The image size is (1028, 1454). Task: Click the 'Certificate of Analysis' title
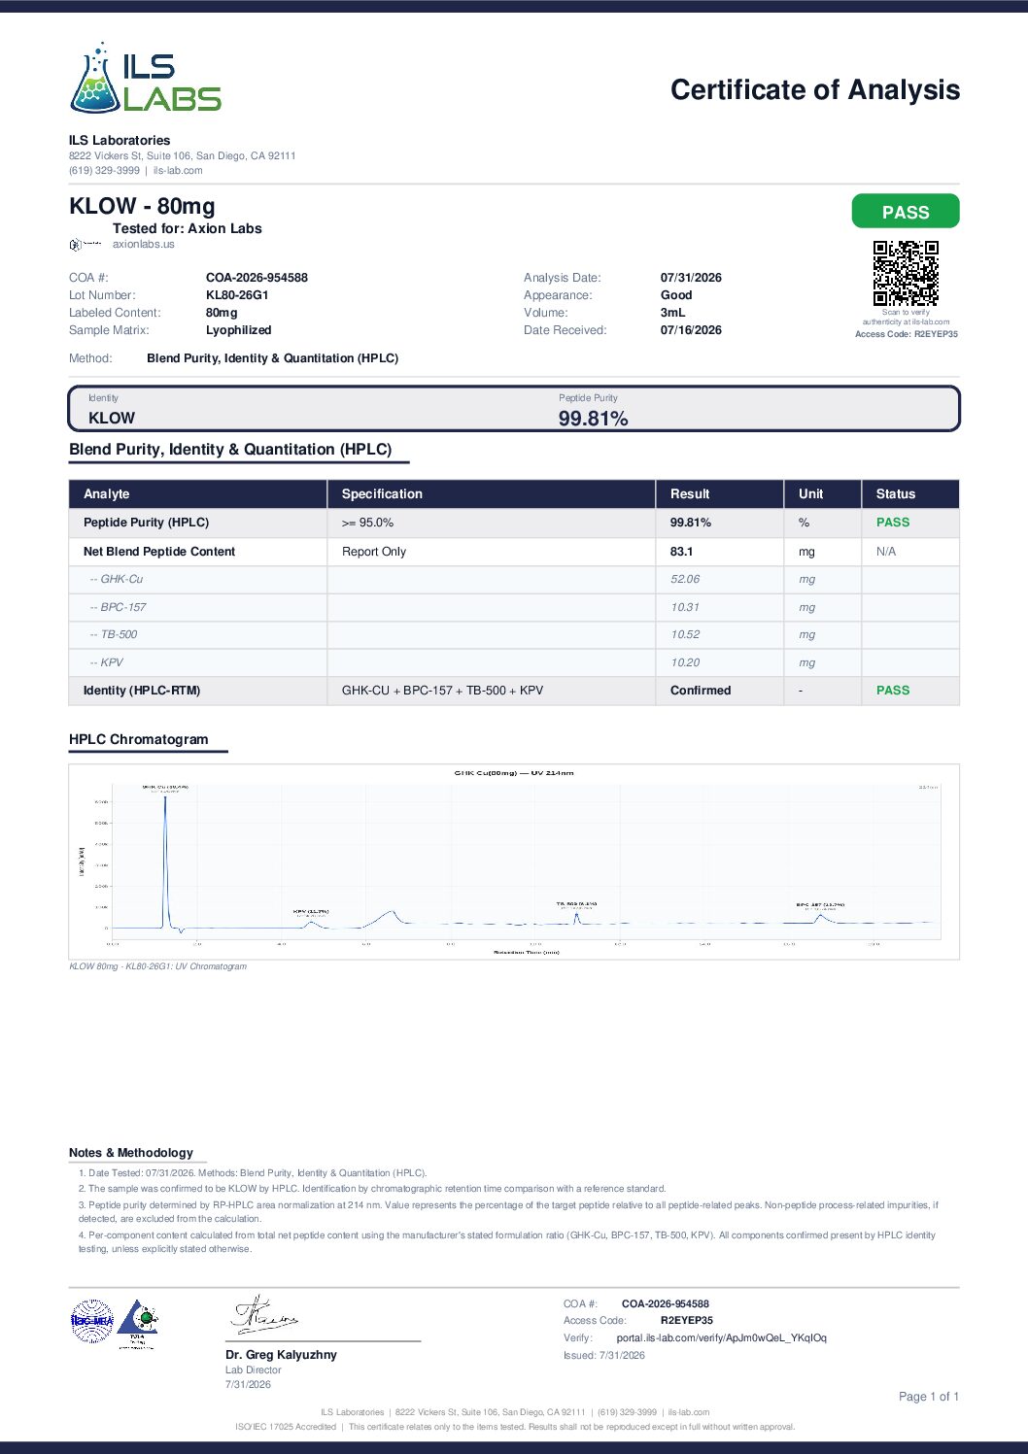click(815, 90)
